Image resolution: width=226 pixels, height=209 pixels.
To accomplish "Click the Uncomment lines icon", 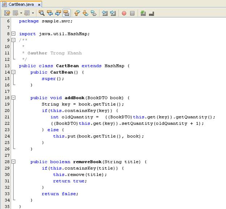I will click(x=151, y=13).
